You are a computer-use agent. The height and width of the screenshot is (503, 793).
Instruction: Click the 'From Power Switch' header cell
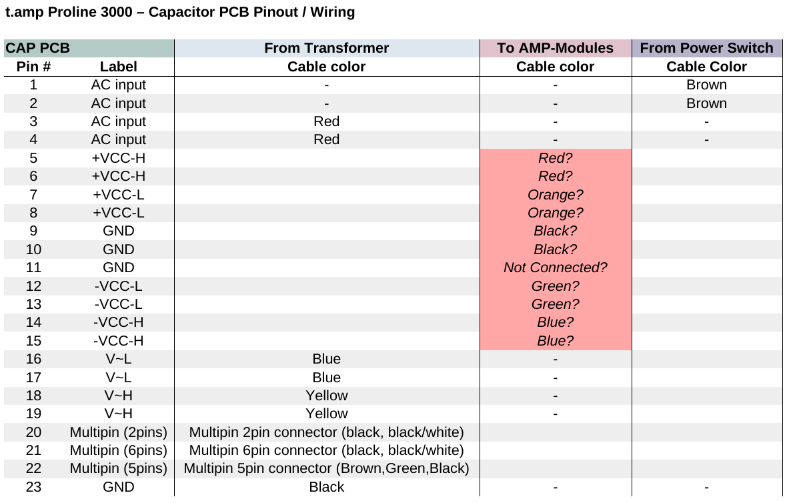pos(707,48)
